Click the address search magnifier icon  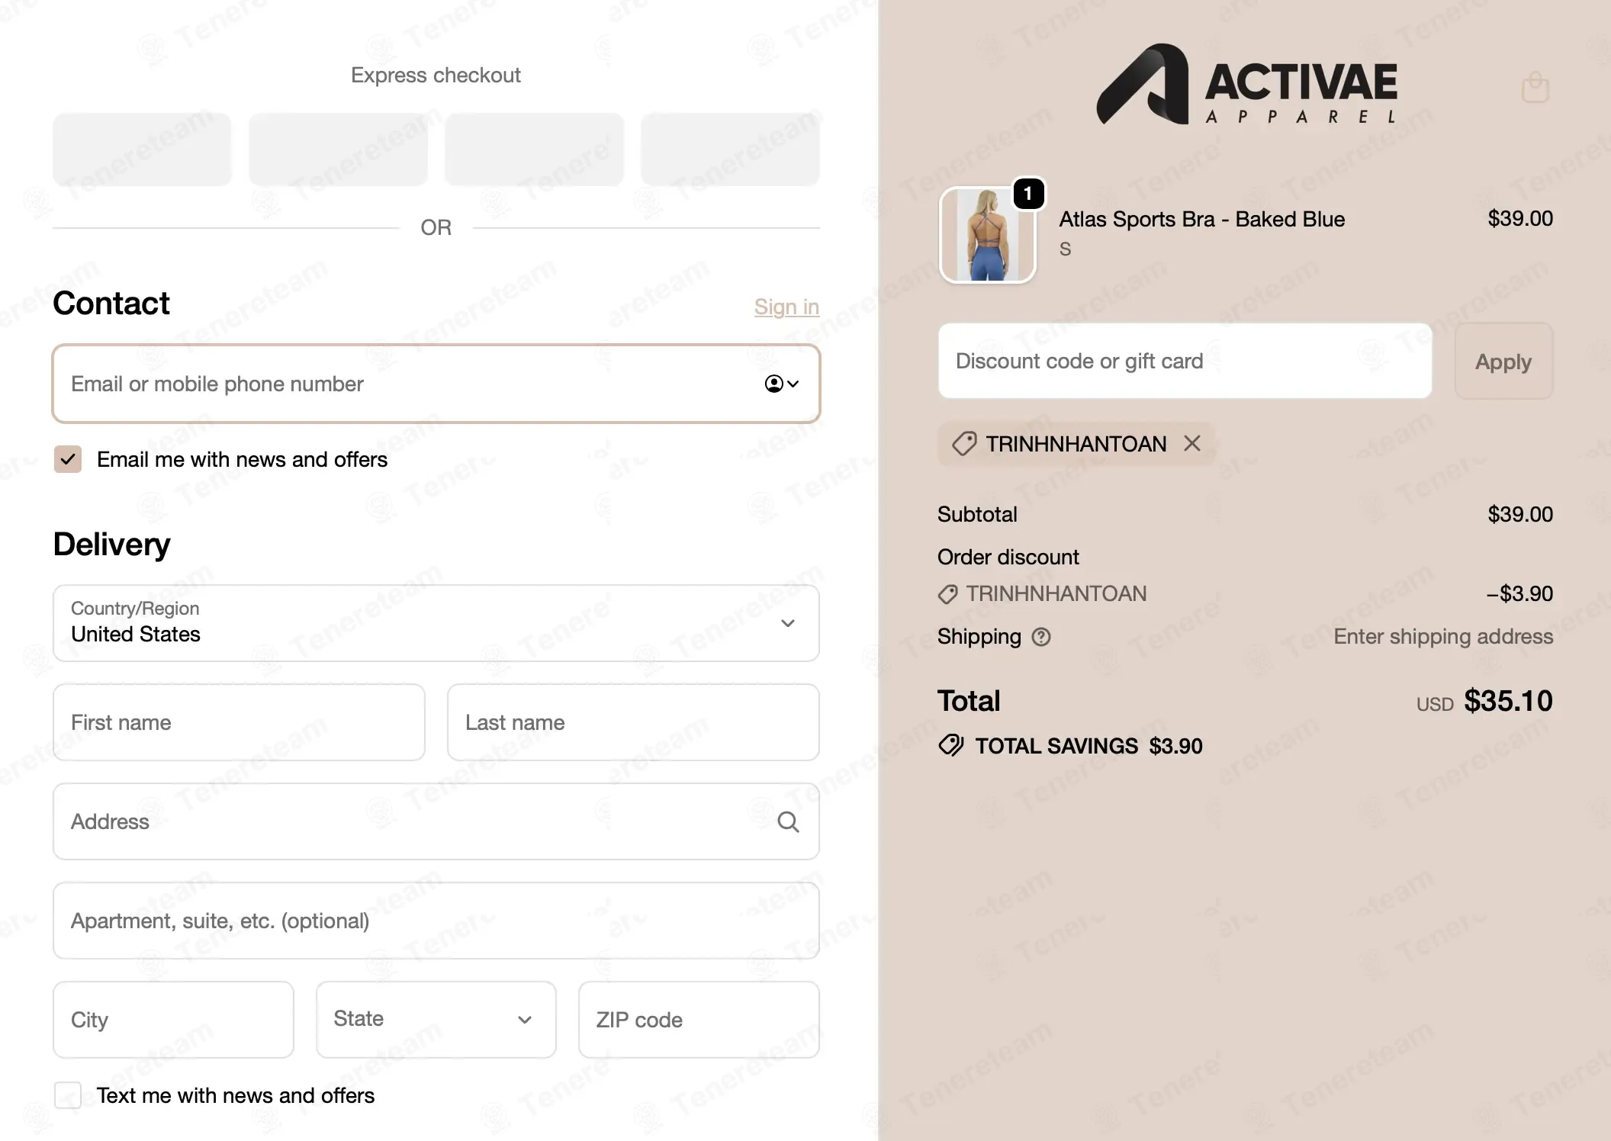[x=788, y=821]
